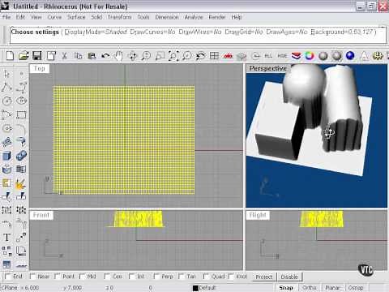
Task: Click the Project osnap button
Action: [x=264, y=277]
